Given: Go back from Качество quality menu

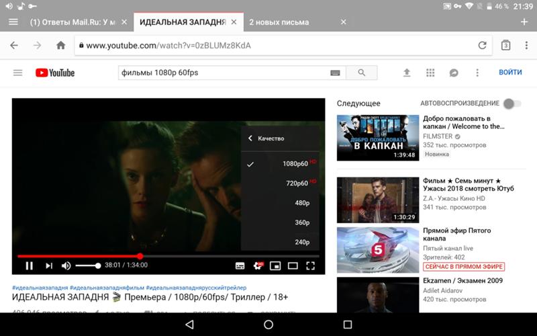Looking at the screenshot, I should pos(250,138).
